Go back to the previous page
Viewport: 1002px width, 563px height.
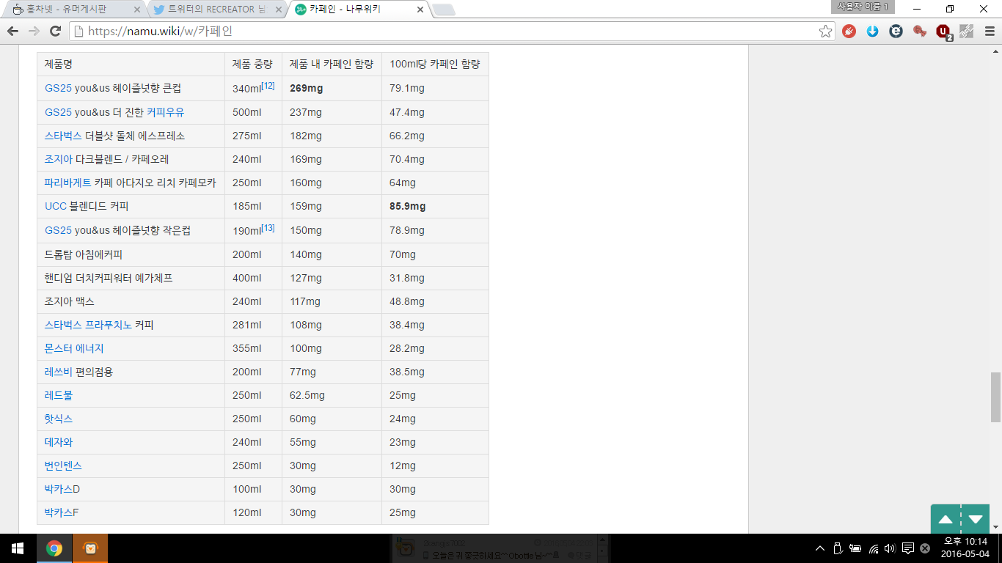pyautogui.click(x=12, y=31)
